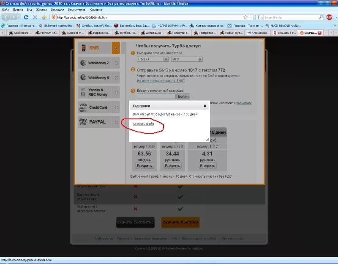Image resolution: width=338 pixels, height=264 pixels.
Task: Choose the 4.31 руб/день tariff Выбрать
Action: (x=207, y=166)
